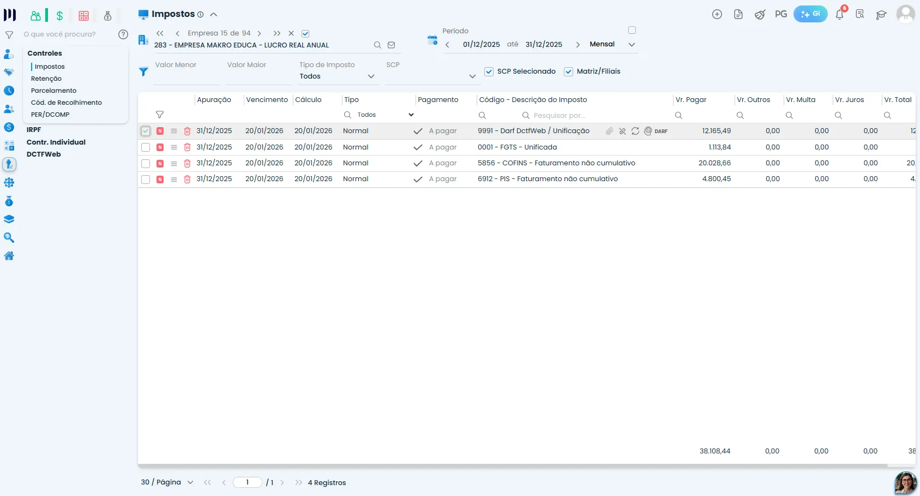Open the Tipo column Todos filter dropdown
The image size is (920, 496).
point(386,115)
